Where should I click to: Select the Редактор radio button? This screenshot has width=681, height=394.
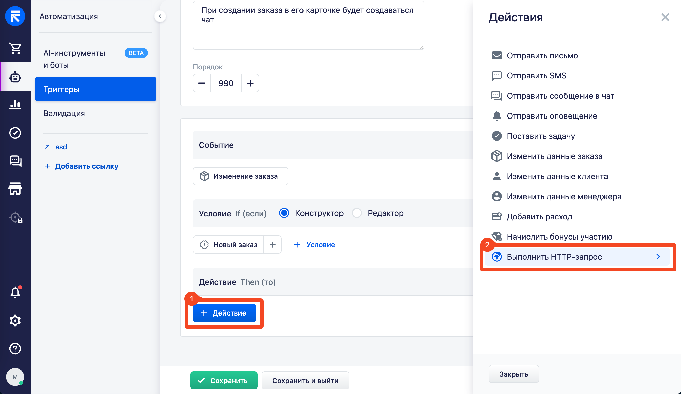click(357, 213)
